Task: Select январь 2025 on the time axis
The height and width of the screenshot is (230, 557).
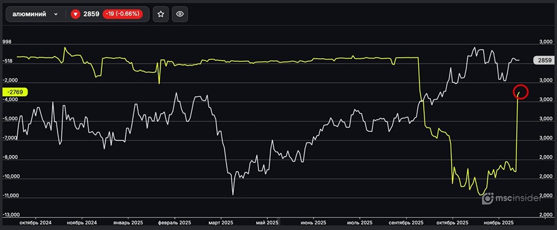Action: pos(128,223)
